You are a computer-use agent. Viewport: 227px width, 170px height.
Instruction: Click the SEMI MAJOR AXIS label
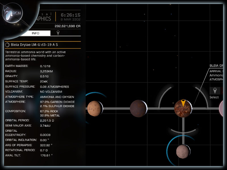(18, 126)
